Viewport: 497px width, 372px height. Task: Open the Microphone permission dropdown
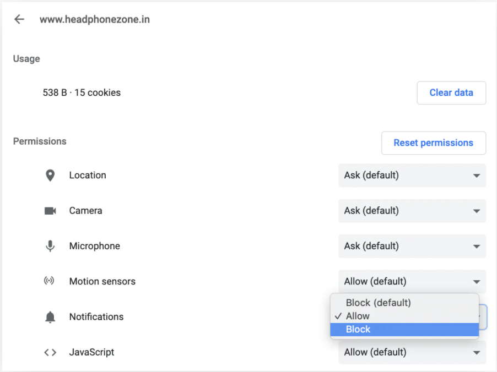coord(412,246)
